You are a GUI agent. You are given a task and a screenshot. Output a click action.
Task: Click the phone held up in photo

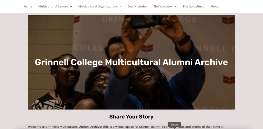pos(146,20)
